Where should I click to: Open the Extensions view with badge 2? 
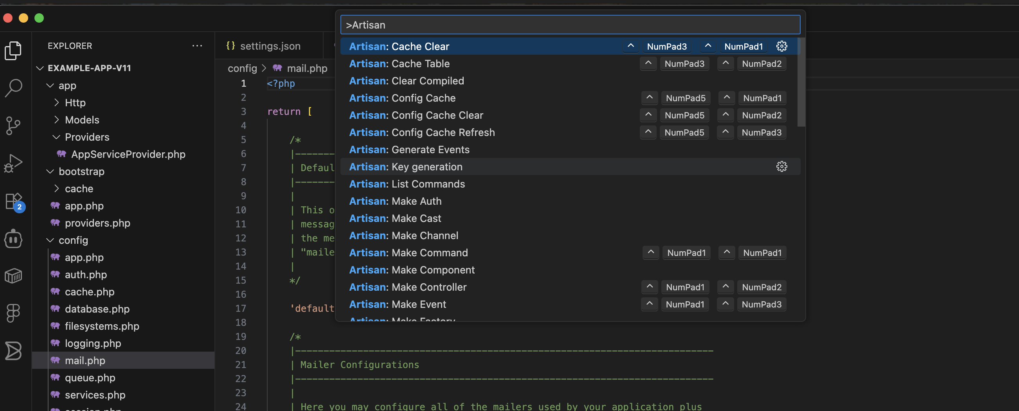(14, 202)
